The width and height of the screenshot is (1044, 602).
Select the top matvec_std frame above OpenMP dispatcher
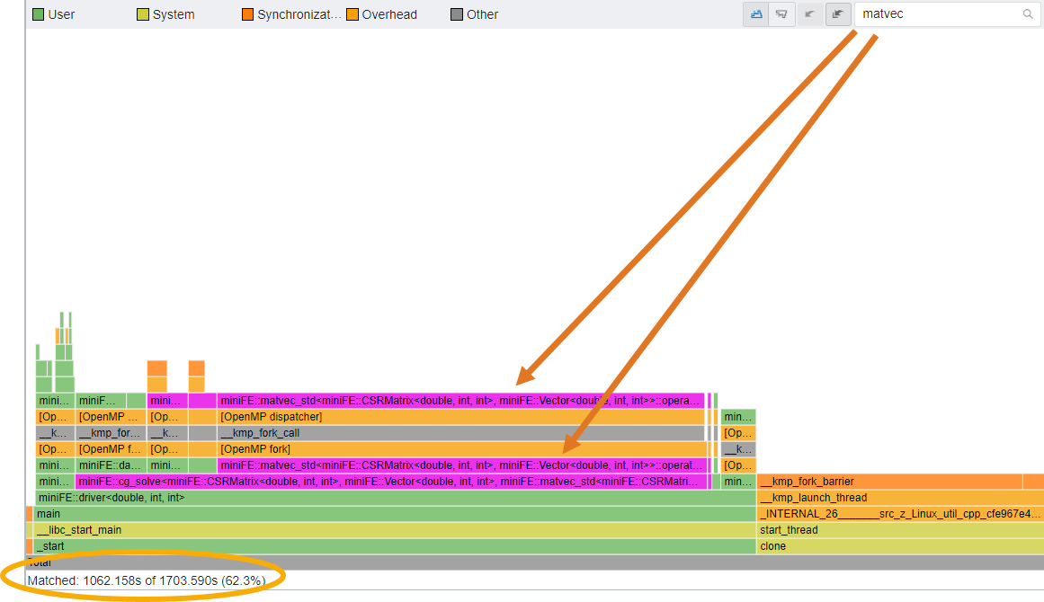[460, 401]
